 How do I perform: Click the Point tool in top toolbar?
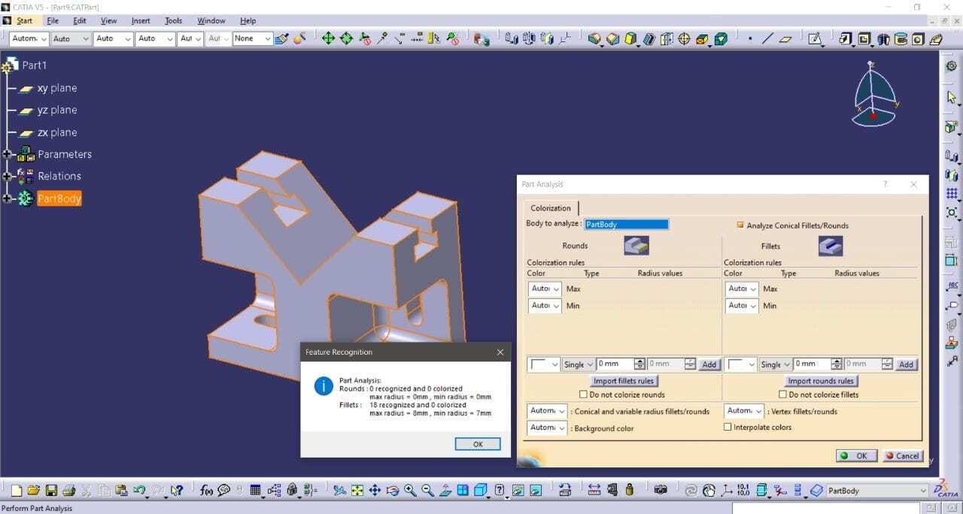click(x=750, y=39)
